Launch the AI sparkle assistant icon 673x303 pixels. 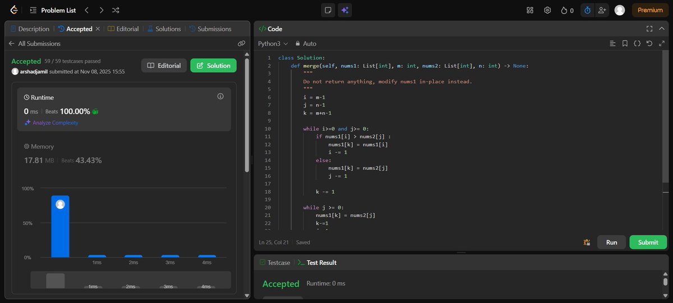(x=345, y=10)
